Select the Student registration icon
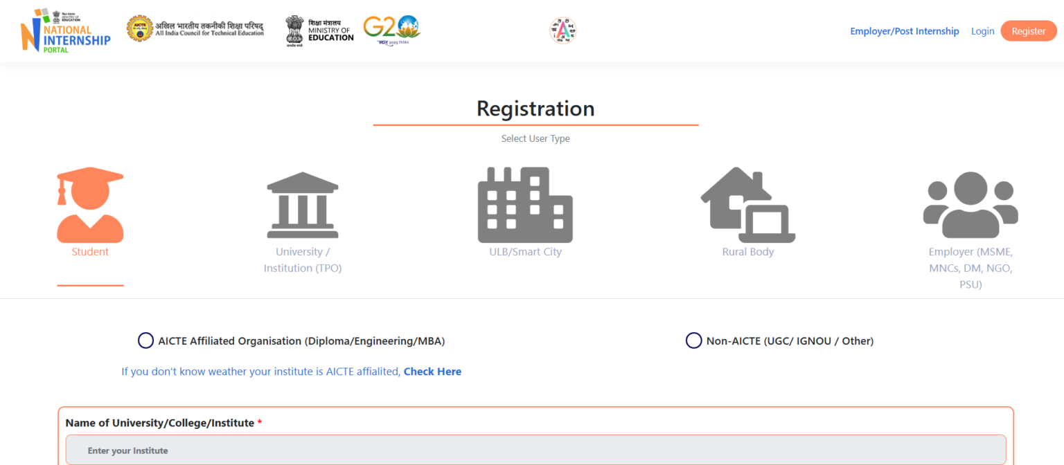Screen dimensions: 1064x465 click(x=90, y=204)
